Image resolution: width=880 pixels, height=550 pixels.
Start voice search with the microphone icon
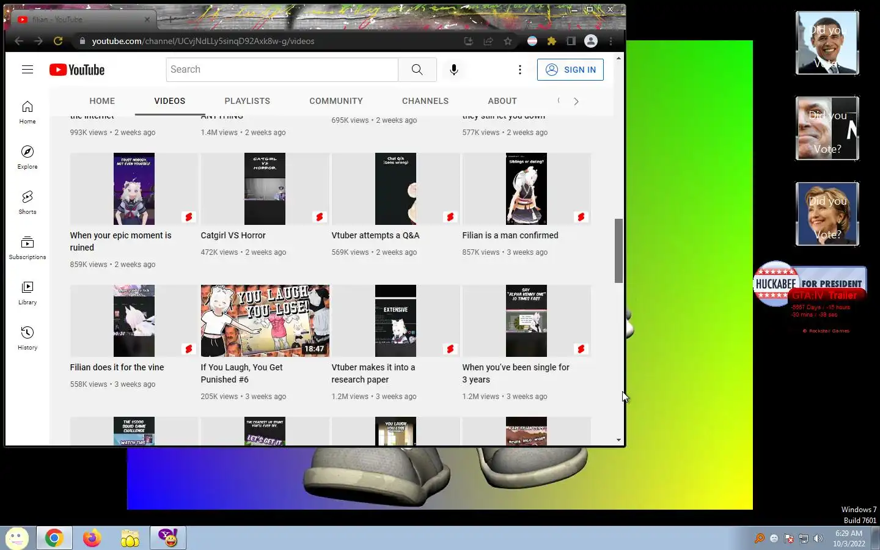pyautogui.click(x=454, y=70)
